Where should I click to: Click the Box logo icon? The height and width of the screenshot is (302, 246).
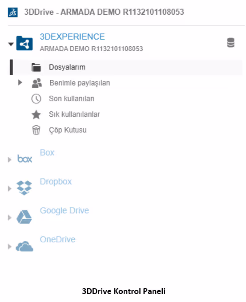point(24,159)
